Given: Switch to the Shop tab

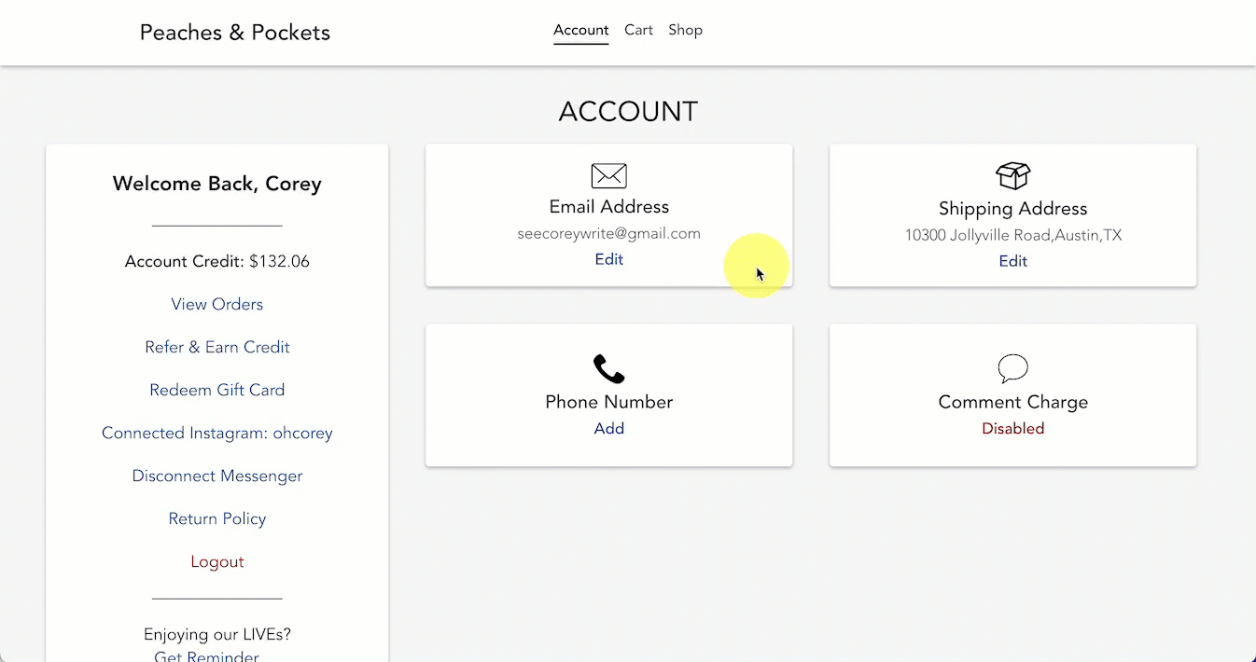Looking at the screenshot, I should 685,30.
